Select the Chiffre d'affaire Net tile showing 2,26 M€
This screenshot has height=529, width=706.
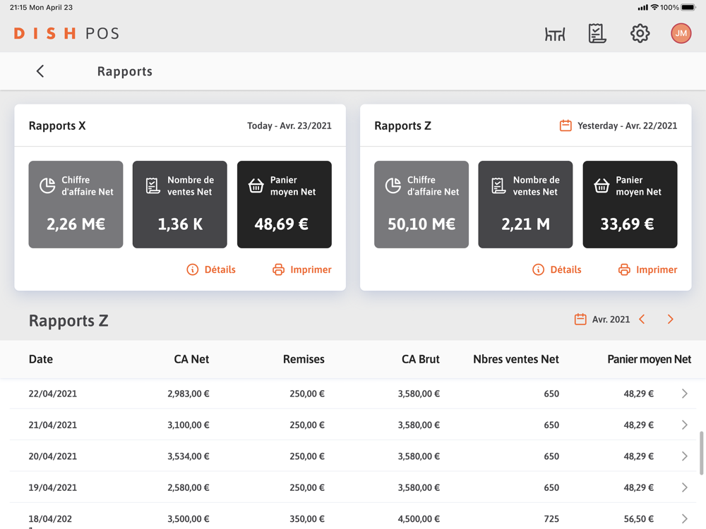tap(76, 205)
